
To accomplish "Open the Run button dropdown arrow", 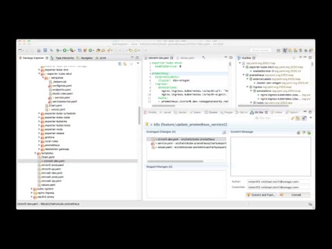I will coord(68,50).
